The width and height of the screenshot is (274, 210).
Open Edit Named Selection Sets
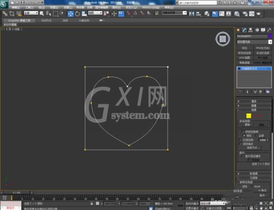click(157, 13)
